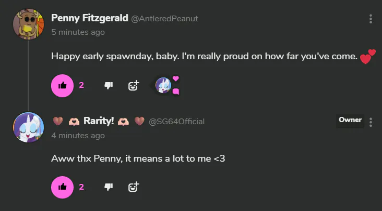Screen dimensions: 382x211
Task: Unlike Penny Fitzgerald's comment with pink thumbs-up
Action: (63, 86)
